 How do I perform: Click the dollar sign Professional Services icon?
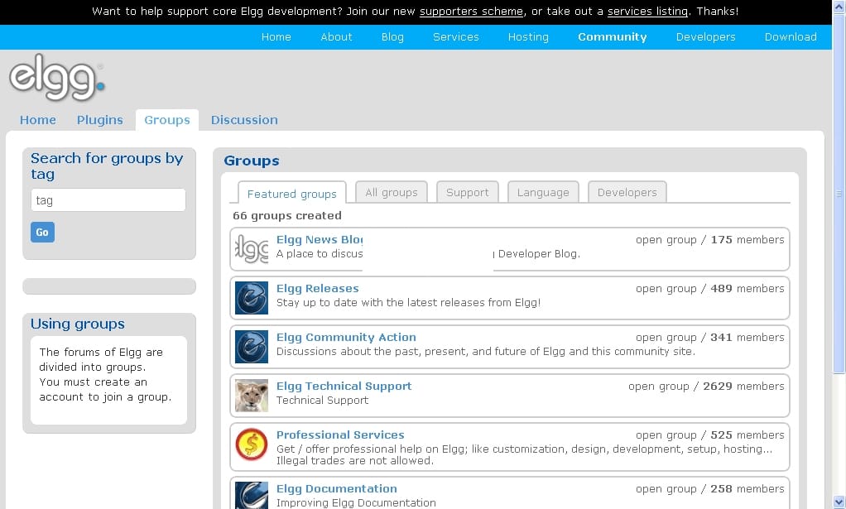pos(251,446)
